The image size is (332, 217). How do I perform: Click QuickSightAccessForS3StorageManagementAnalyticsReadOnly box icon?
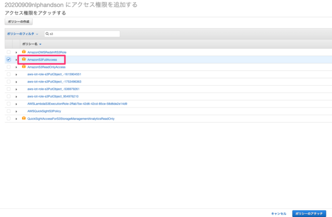pyautogui.click(x=24, y=118)
